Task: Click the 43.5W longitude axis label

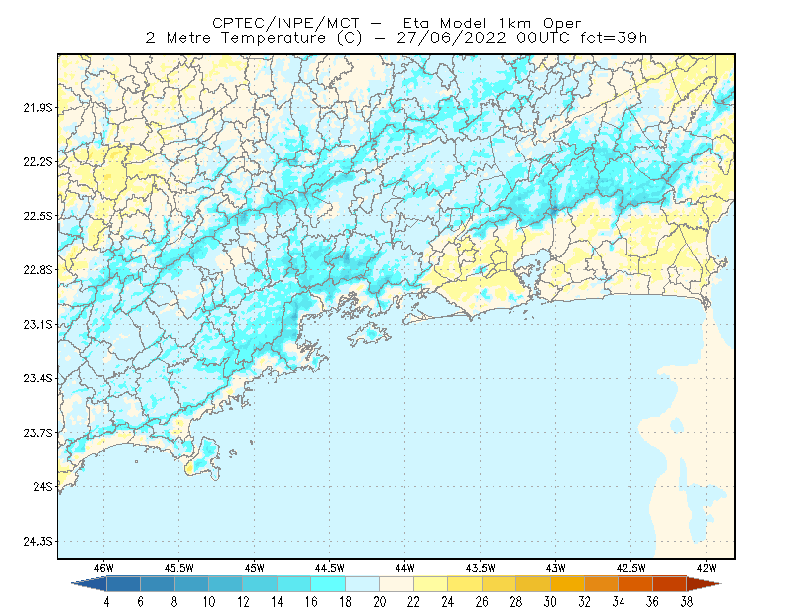Action: 480,568
